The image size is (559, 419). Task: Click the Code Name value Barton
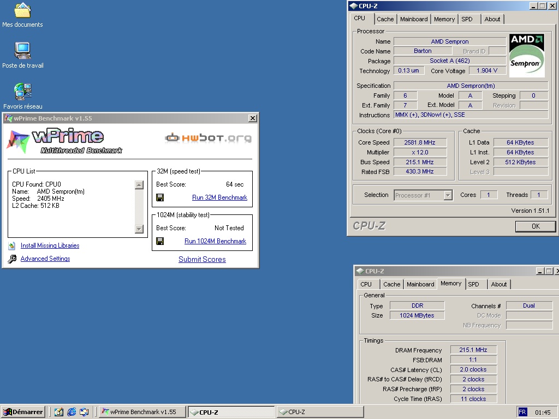tap(423, 51)
